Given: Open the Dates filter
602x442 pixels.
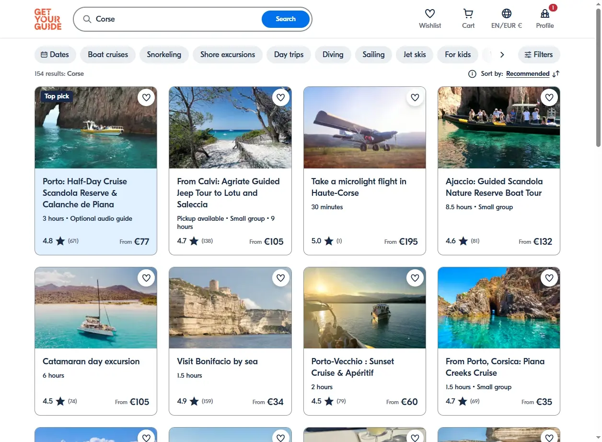Looking at the screenshot, I should click(x=55, y=55).
